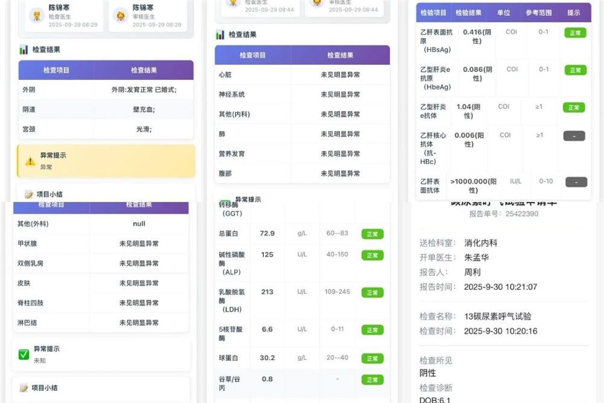The height and width of the screenshot is (403, 604).
Task: Click the green 正常 badge in the 乙型肝炎e抗体 row
Action: coord(574,108)
